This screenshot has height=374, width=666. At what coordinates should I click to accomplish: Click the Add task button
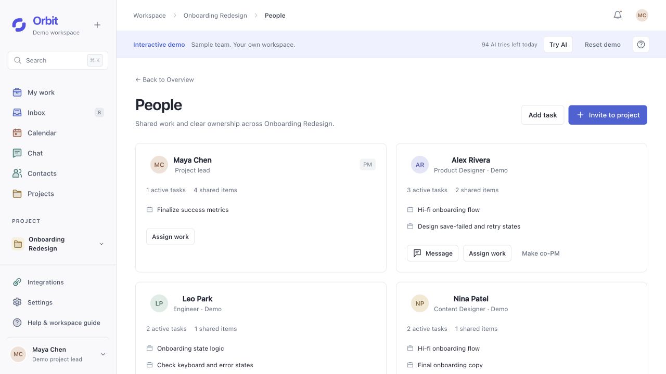543,115
